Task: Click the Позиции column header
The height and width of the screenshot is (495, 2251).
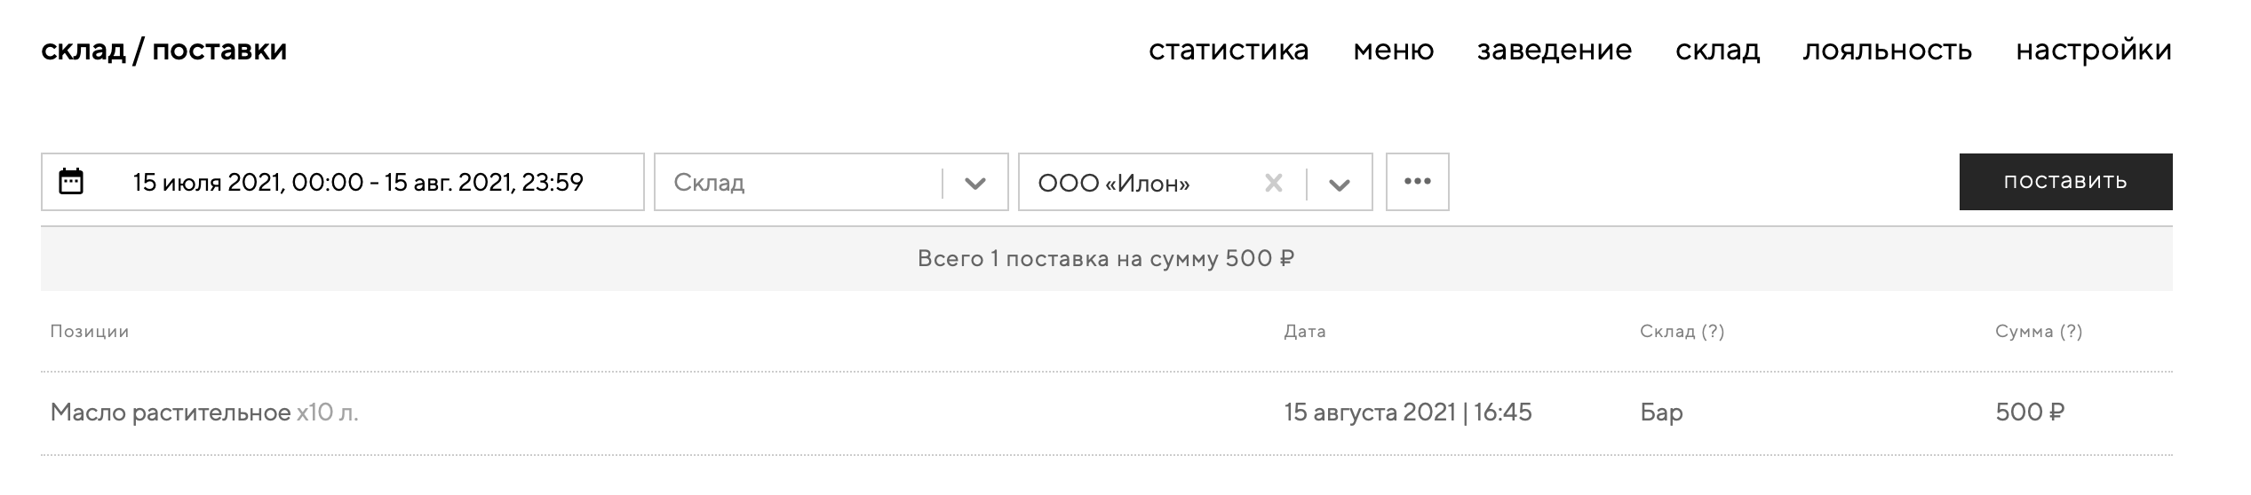Action: [89, 332]
